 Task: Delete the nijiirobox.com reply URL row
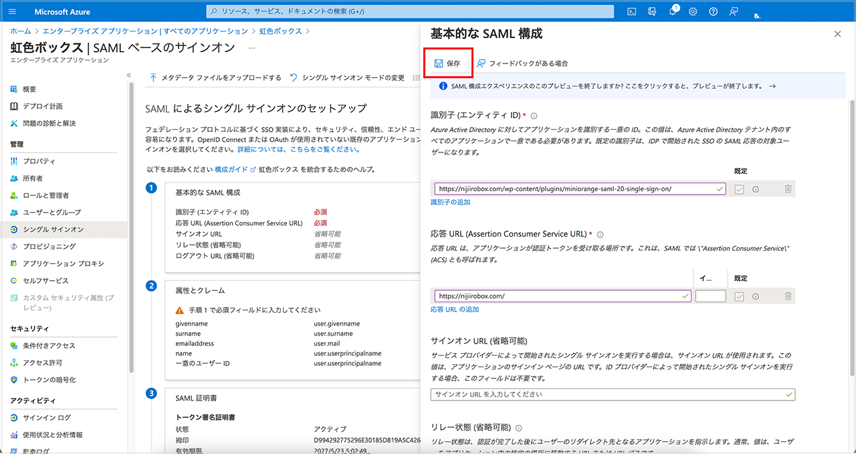point(788,296)
